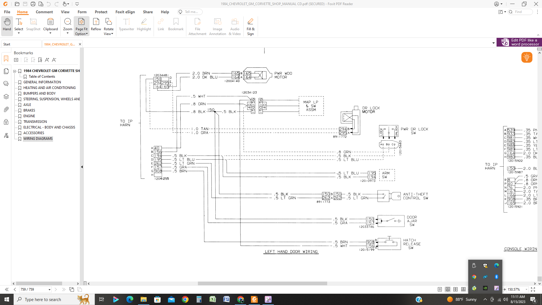Open the Protect ribbon tab
This screenshot has width=542, height=305.
[x=101, y=12]
